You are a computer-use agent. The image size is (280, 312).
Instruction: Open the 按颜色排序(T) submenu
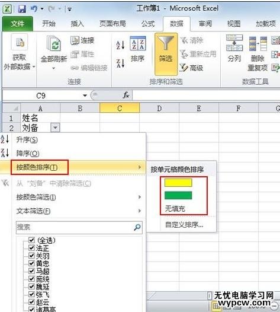[x=73, y=167]
